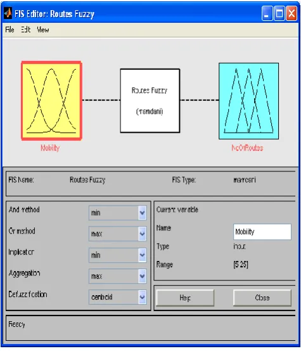
Task: Click the NoOfRoutes label under cyan box
Action: [247, 148]
